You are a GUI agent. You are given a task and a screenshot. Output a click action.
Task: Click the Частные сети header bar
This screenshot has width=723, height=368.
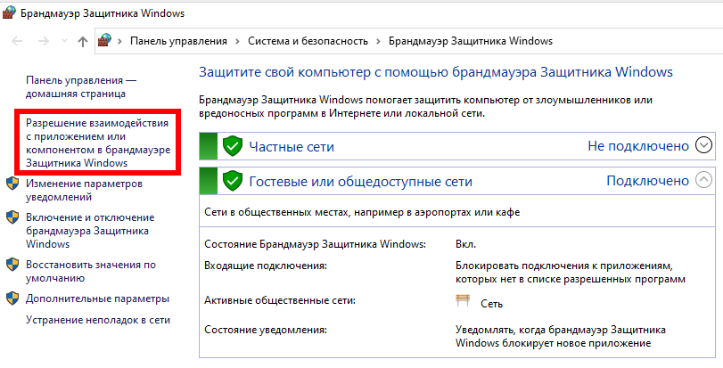[x=401, y=146]
